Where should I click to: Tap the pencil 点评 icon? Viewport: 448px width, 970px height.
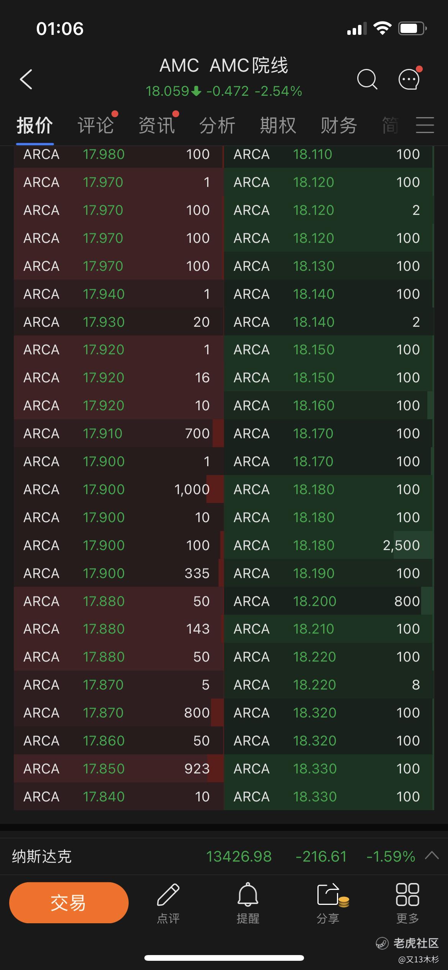click(168, 903)
